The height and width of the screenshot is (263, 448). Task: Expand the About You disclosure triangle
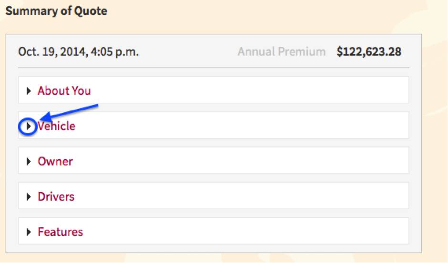[x=29, y=91]
